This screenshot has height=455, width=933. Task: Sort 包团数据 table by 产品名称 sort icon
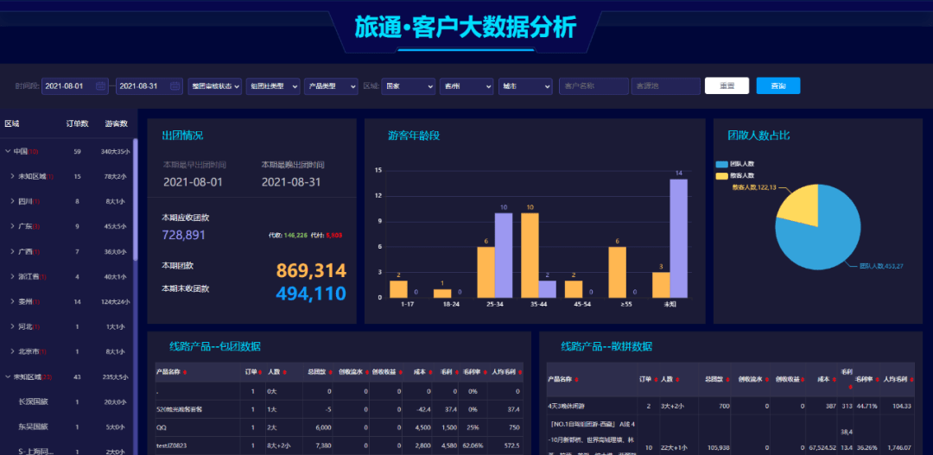tap(185, 372)
